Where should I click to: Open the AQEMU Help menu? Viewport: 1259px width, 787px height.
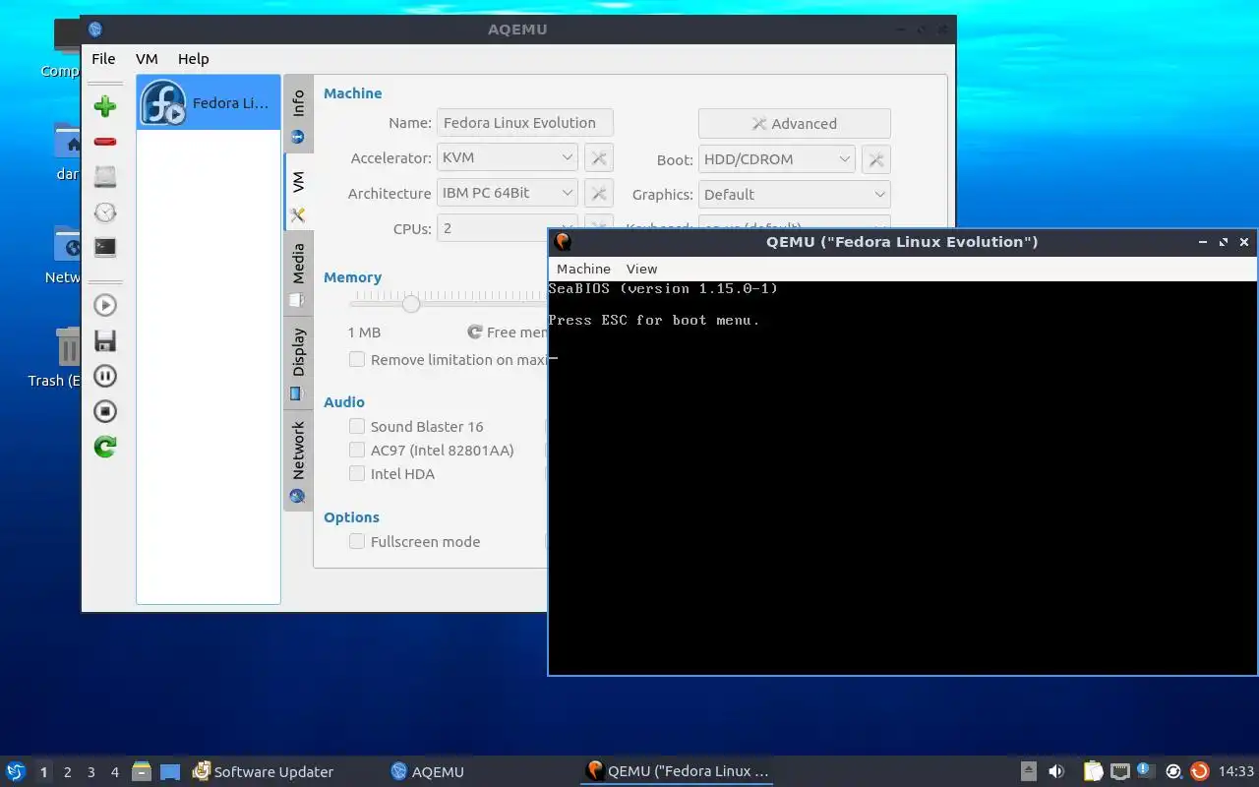pos(194,59)
